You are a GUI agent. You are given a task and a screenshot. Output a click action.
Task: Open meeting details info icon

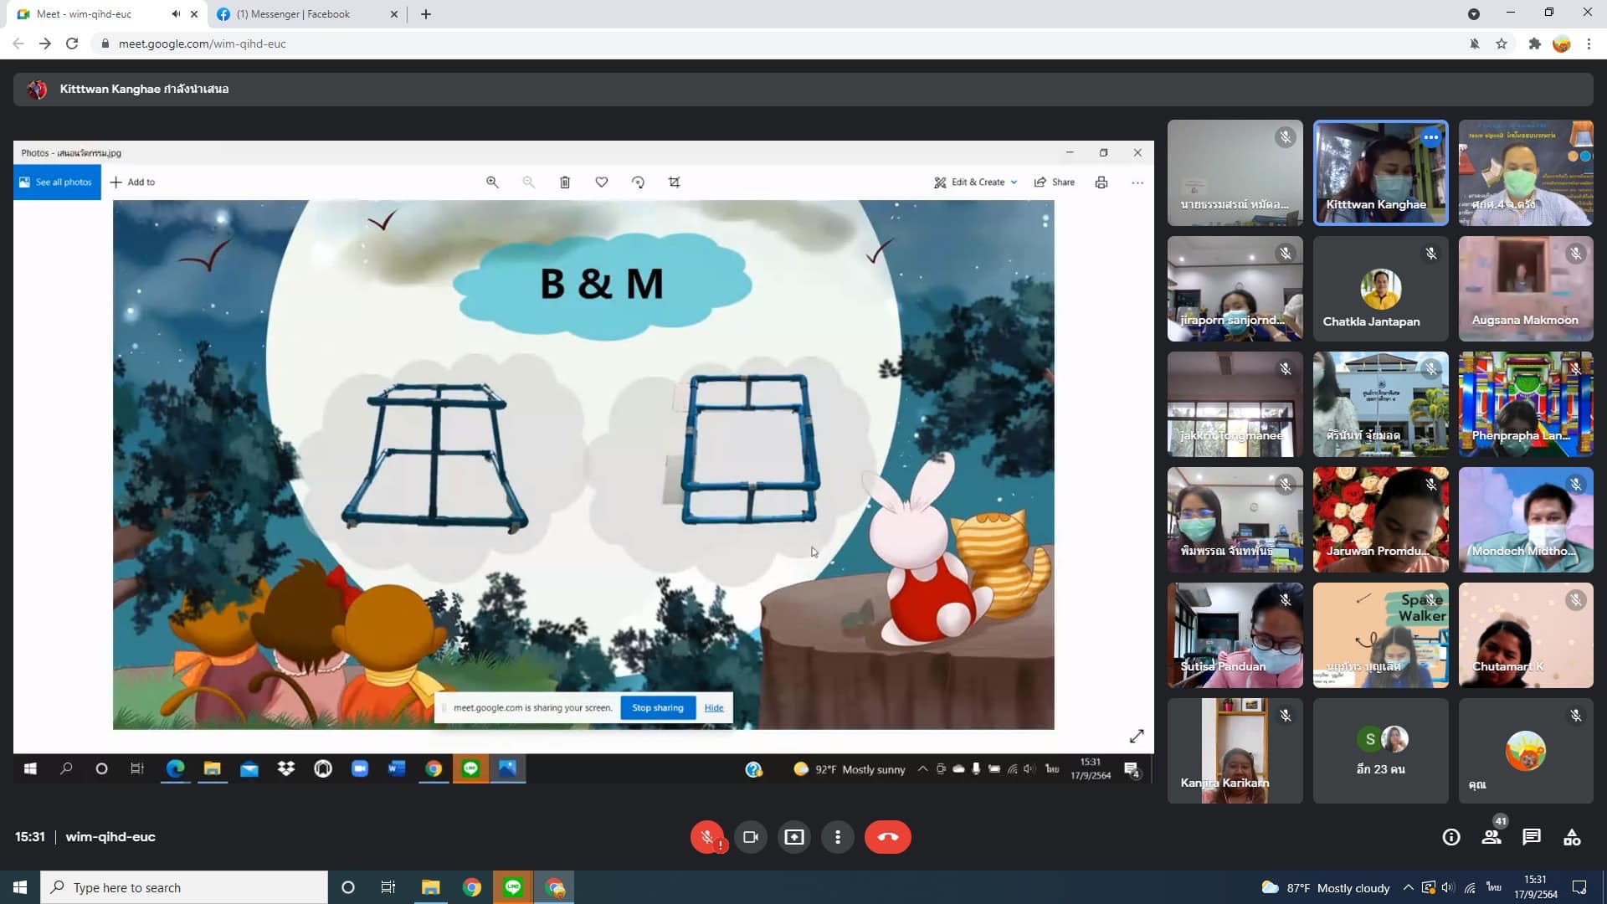click(x=1451, y=837)
